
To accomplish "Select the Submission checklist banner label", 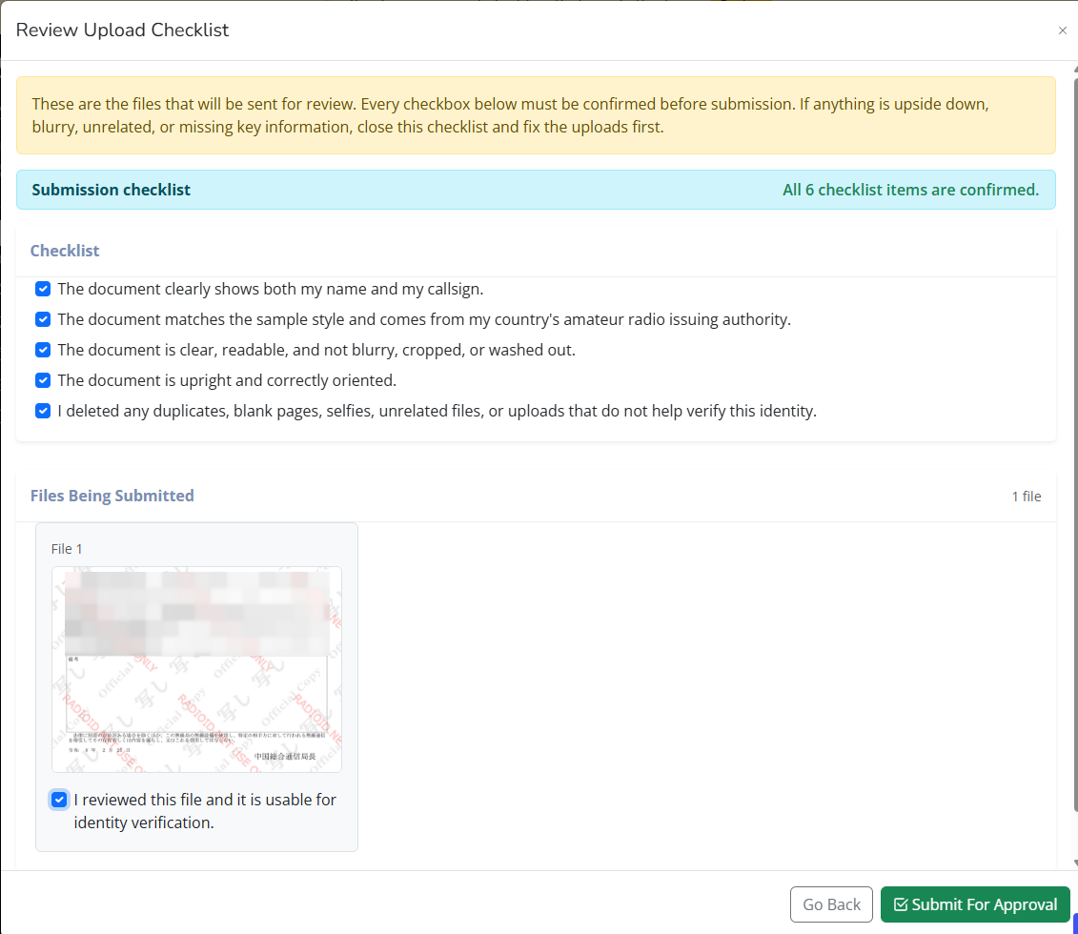I will pos(111,190).
